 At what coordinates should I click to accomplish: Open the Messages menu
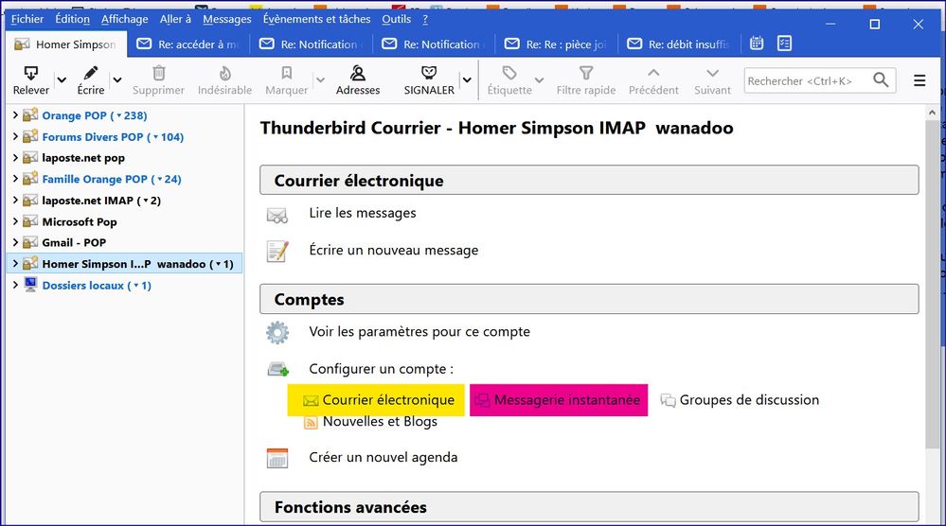pyautogui.click(x=227, y=19)
